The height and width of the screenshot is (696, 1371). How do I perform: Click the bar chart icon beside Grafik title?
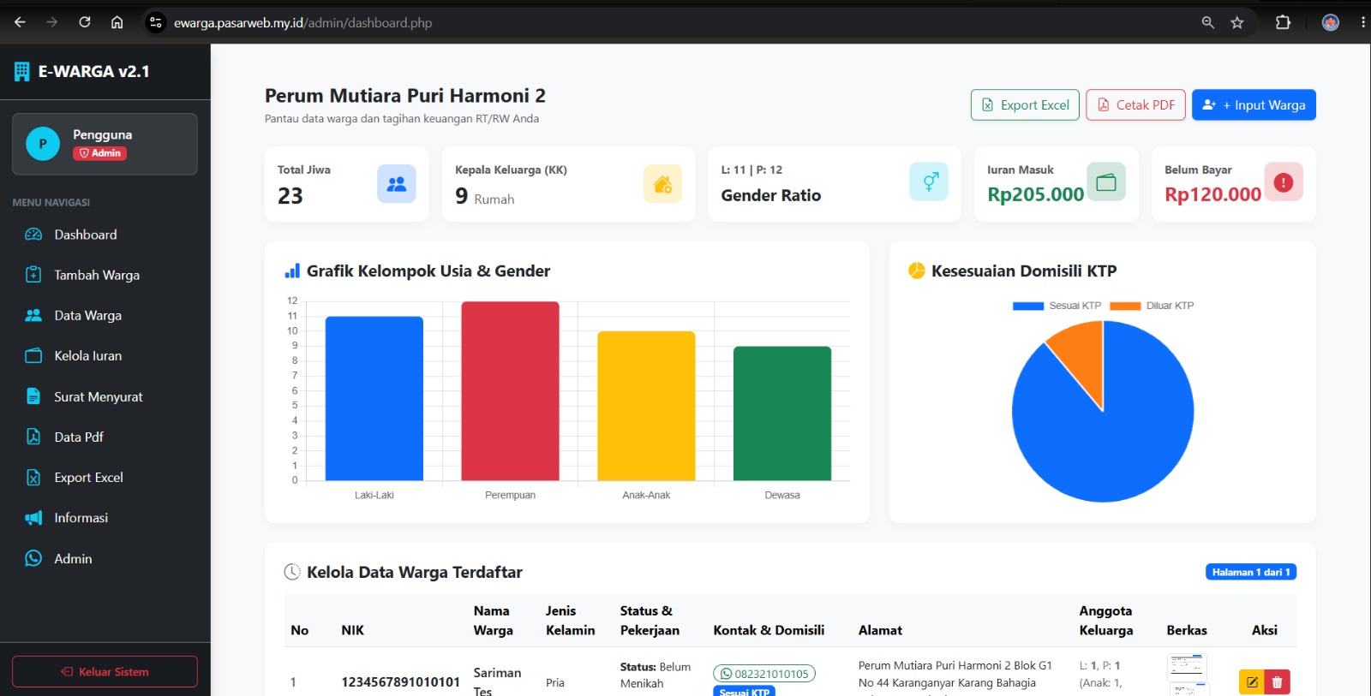(292, 271)
